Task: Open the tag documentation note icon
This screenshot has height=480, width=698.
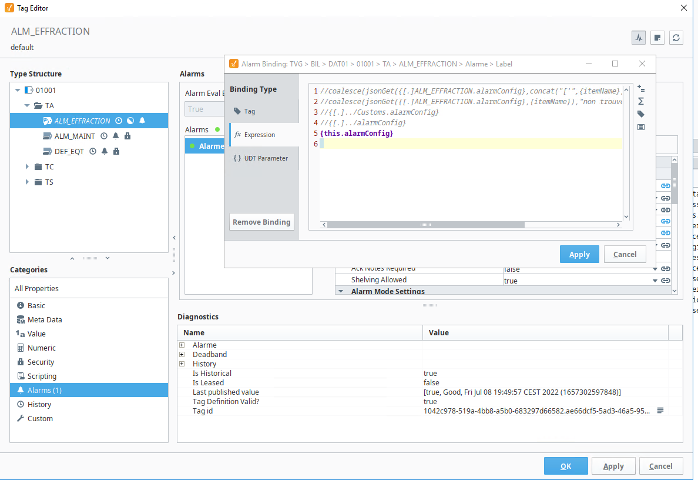Action: point(657,38)
